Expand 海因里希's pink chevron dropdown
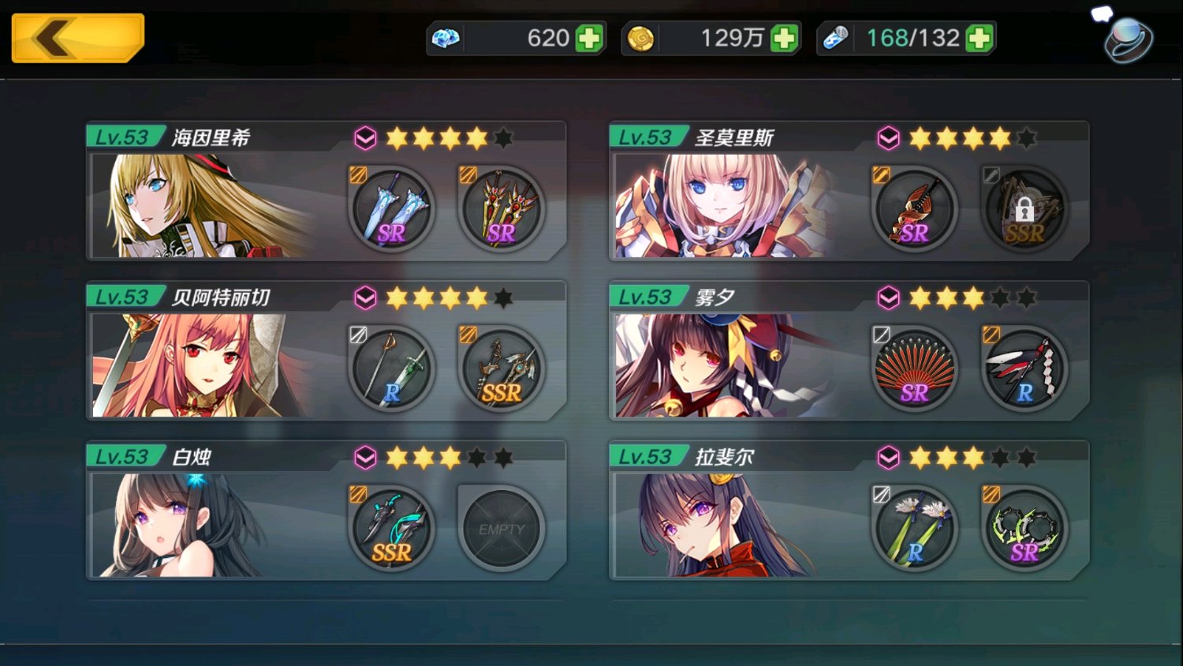1183x666 pixels. coord(365,139)
